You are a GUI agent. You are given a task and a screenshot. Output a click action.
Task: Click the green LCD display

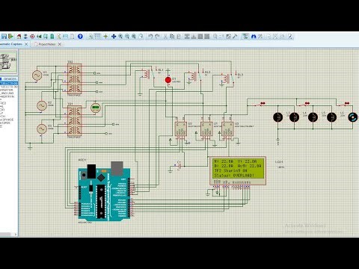click(x=238, y=169)
